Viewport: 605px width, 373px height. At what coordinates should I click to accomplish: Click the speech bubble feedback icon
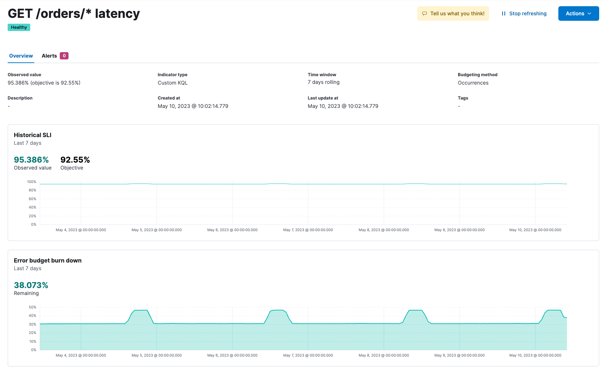(424, 13)
